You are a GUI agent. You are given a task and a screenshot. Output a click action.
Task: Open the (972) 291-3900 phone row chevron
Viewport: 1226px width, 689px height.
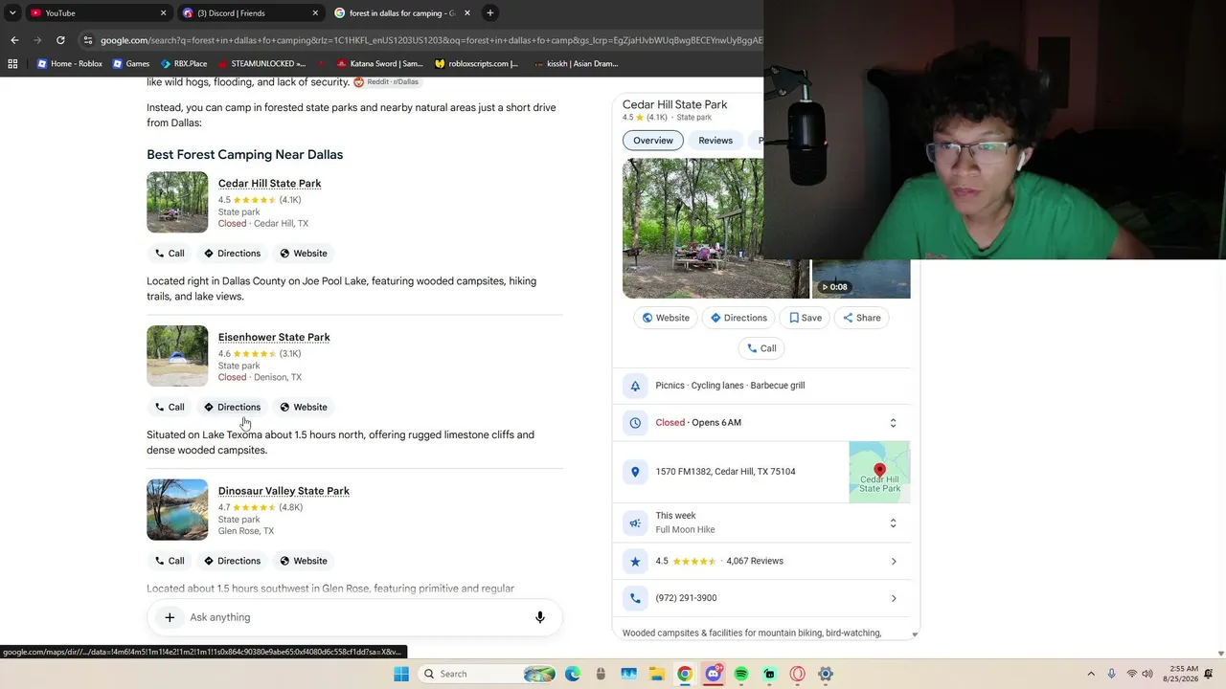tap(894, 598)
